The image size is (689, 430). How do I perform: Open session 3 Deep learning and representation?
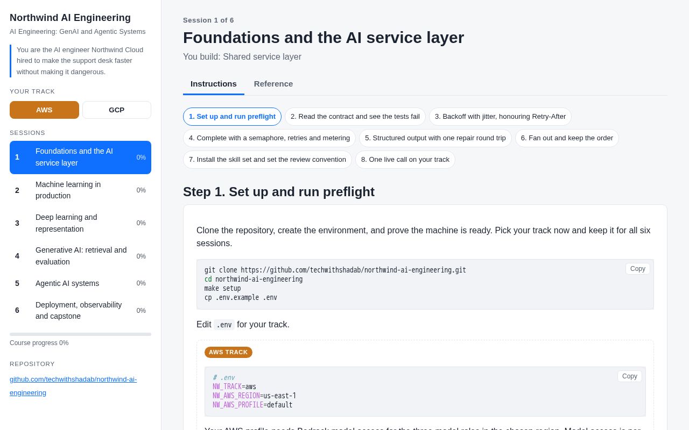pyautogui.click(x=80, y=223)
